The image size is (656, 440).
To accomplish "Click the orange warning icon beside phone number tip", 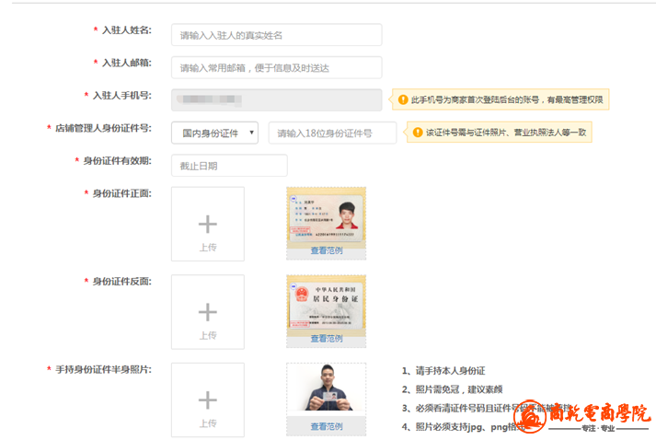I will click(x=403, y=99).
